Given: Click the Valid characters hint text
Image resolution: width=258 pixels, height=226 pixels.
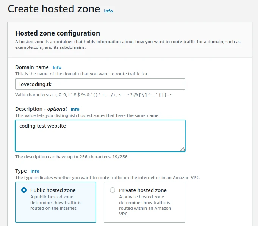Looking at the screenshot, I should 94,95.
